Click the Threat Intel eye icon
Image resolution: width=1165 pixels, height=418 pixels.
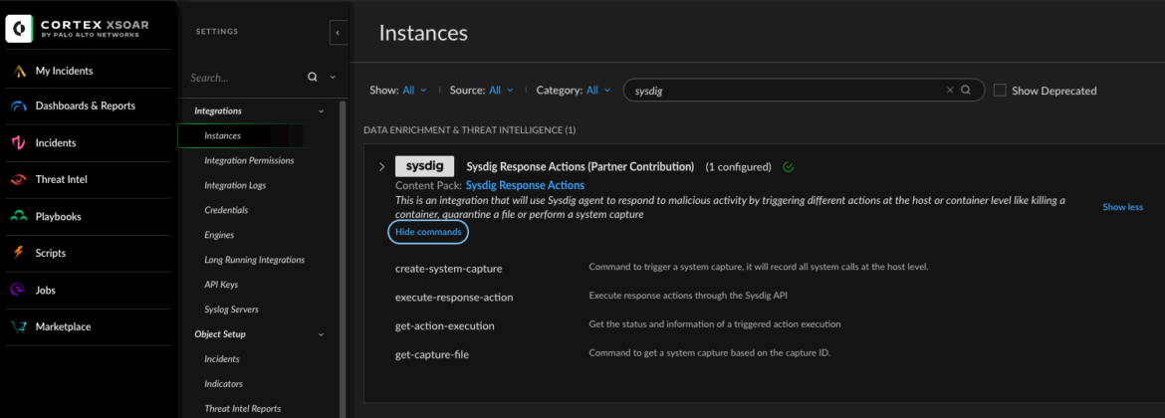click(19, 179)
